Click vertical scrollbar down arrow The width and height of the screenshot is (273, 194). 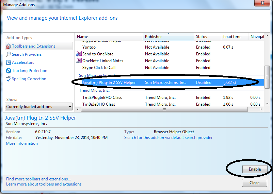tap(267, 104)
